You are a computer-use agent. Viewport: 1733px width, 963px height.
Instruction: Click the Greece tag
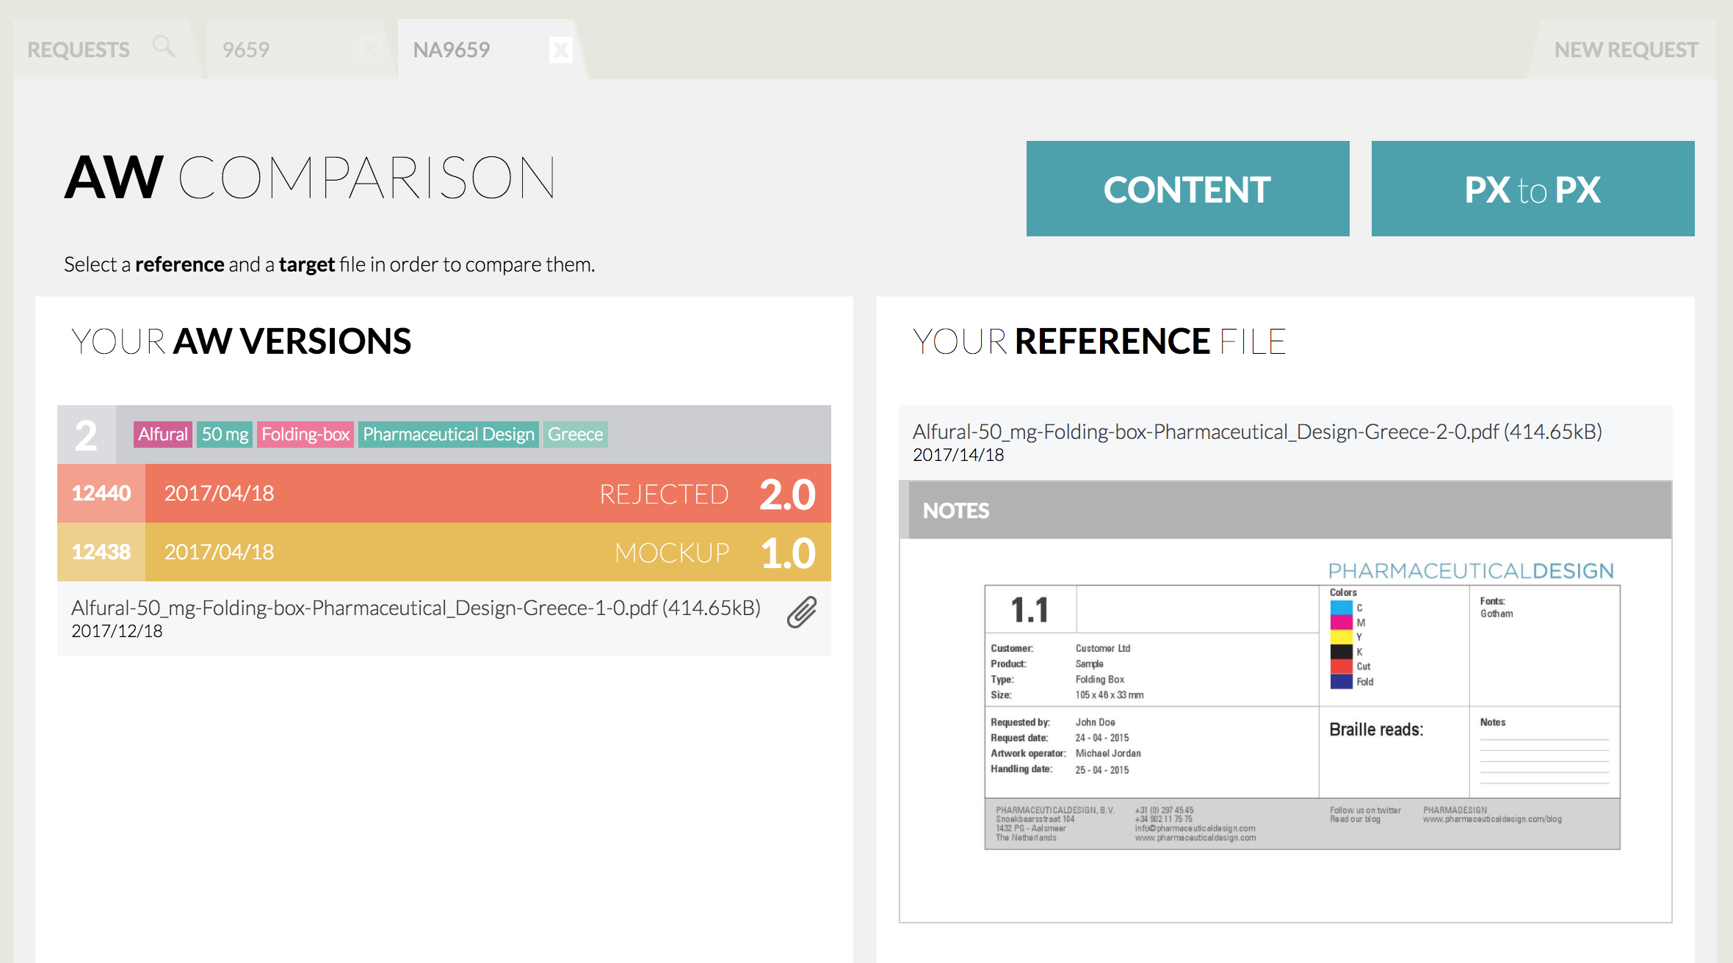tap(575, 435)
